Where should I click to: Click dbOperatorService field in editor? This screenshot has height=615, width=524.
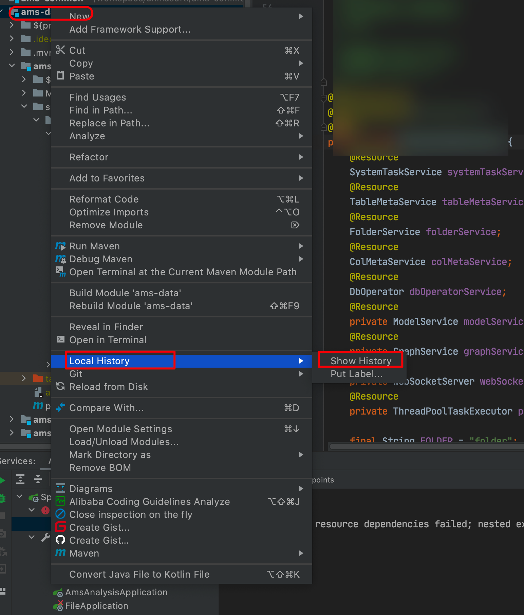coord(456,292)
